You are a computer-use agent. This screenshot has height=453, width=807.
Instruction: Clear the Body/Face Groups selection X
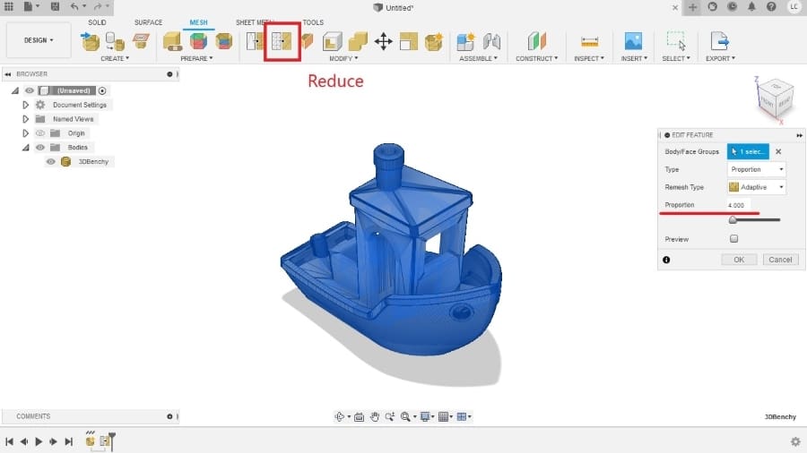click(778, 151)
